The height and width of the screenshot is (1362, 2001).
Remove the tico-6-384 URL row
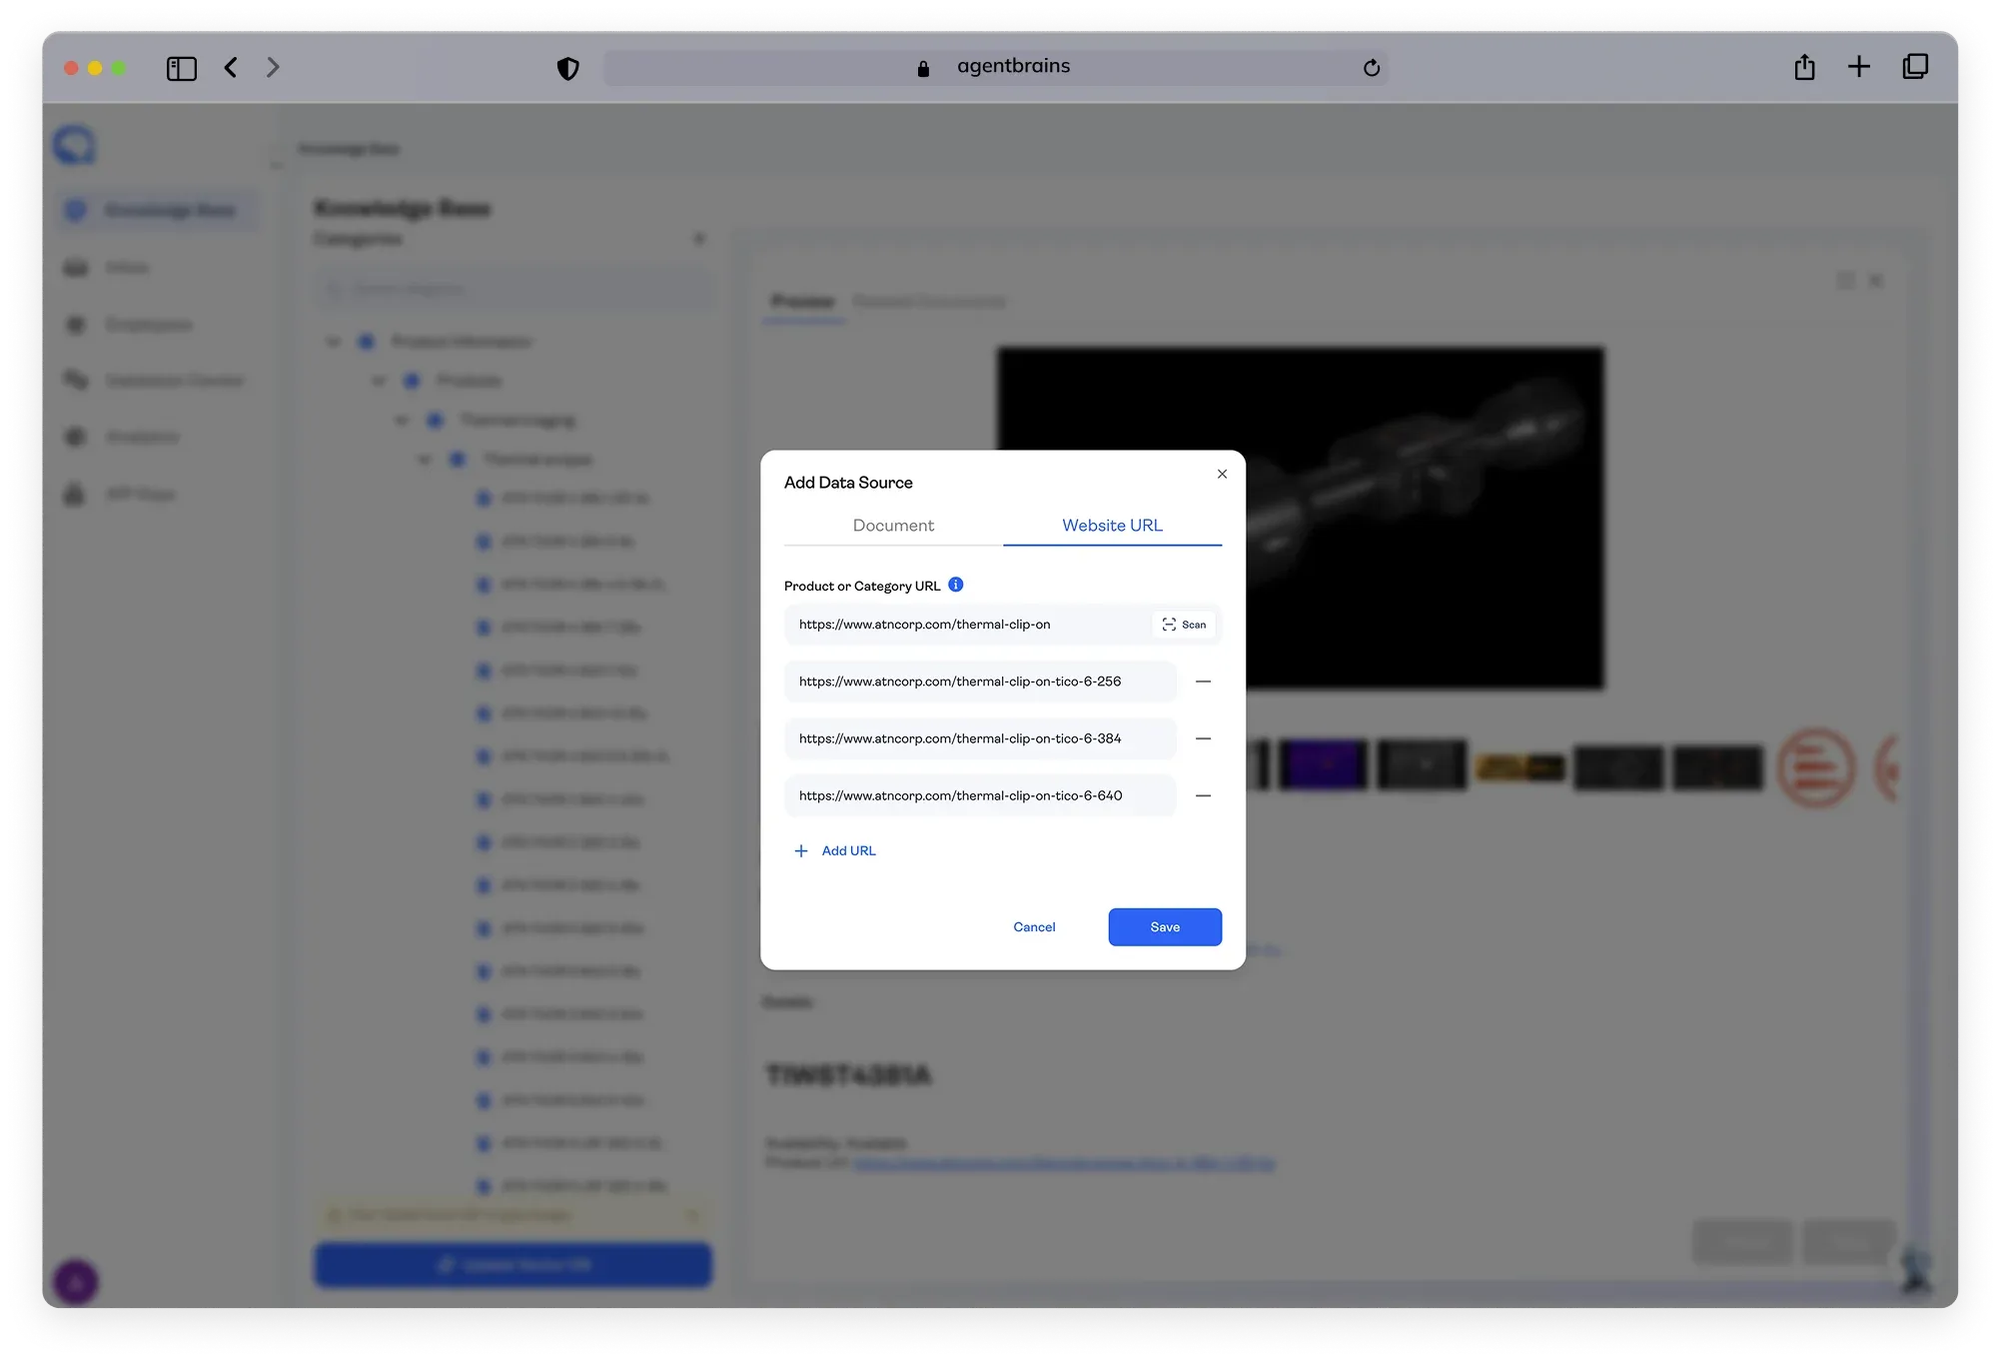pyautogui.click(x=1203, y=738)
